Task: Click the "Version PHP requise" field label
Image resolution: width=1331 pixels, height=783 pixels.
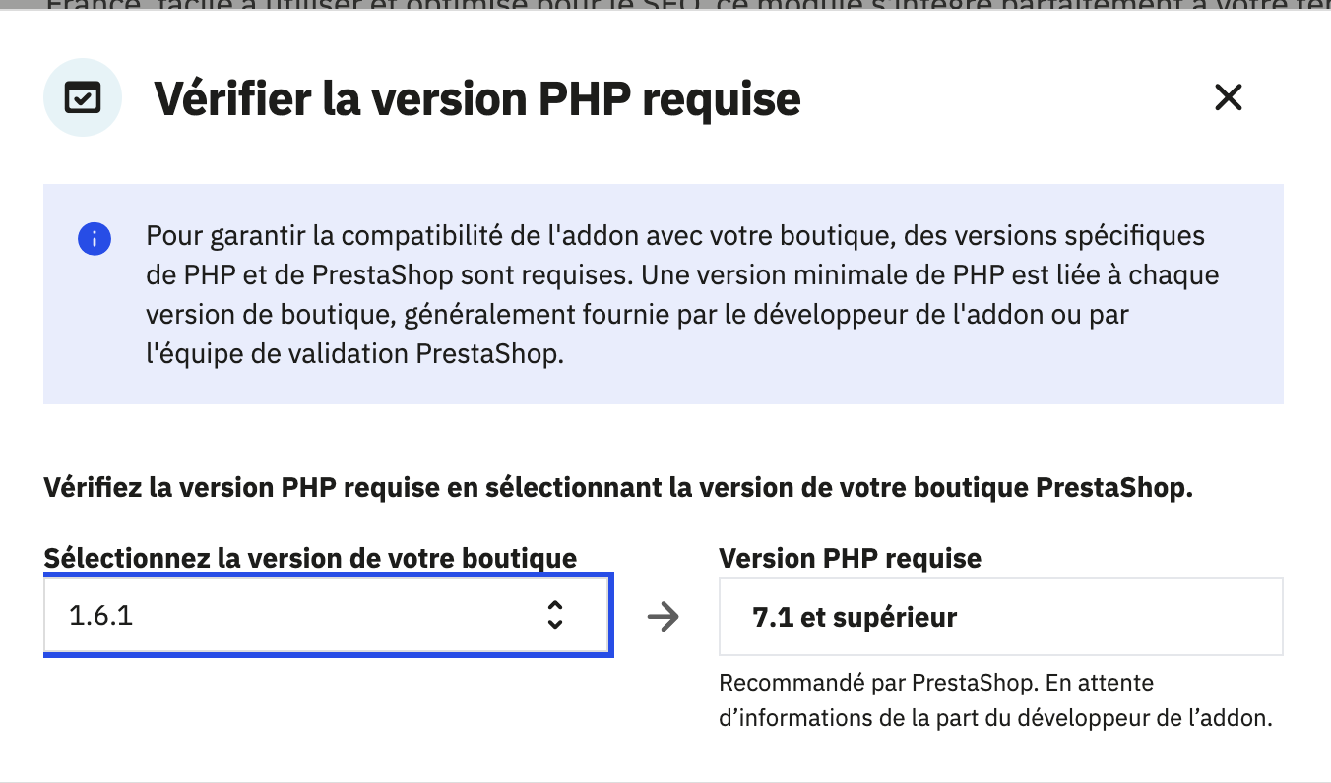Action: click(850, 558)
